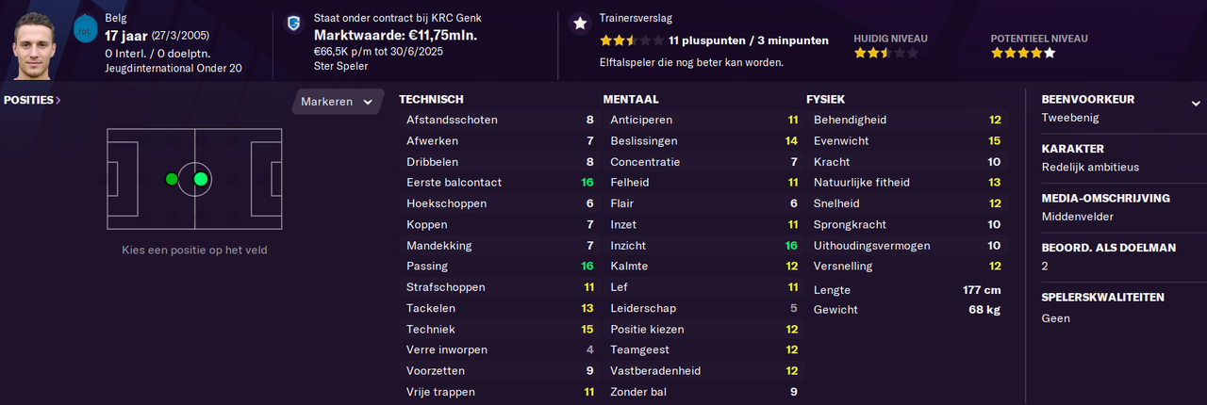The height and width of the screenshot is (405, 1207).
Task: Select the bright green central midfield position dot
Action: click(x=200, y=179)
